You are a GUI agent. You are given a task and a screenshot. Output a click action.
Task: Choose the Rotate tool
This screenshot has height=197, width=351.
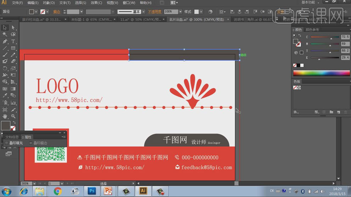pyautogui.click(x=5, y=68)
